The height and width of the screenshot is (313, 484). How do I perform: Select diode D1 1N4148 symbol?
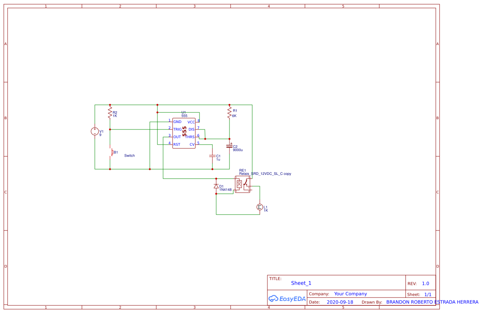click(216, 186)
